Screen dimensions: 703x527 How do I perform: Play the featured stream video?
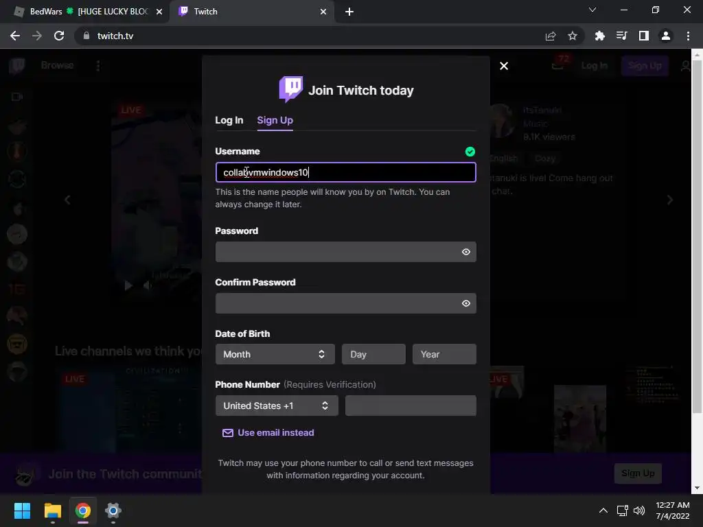[x=128, y=285]
